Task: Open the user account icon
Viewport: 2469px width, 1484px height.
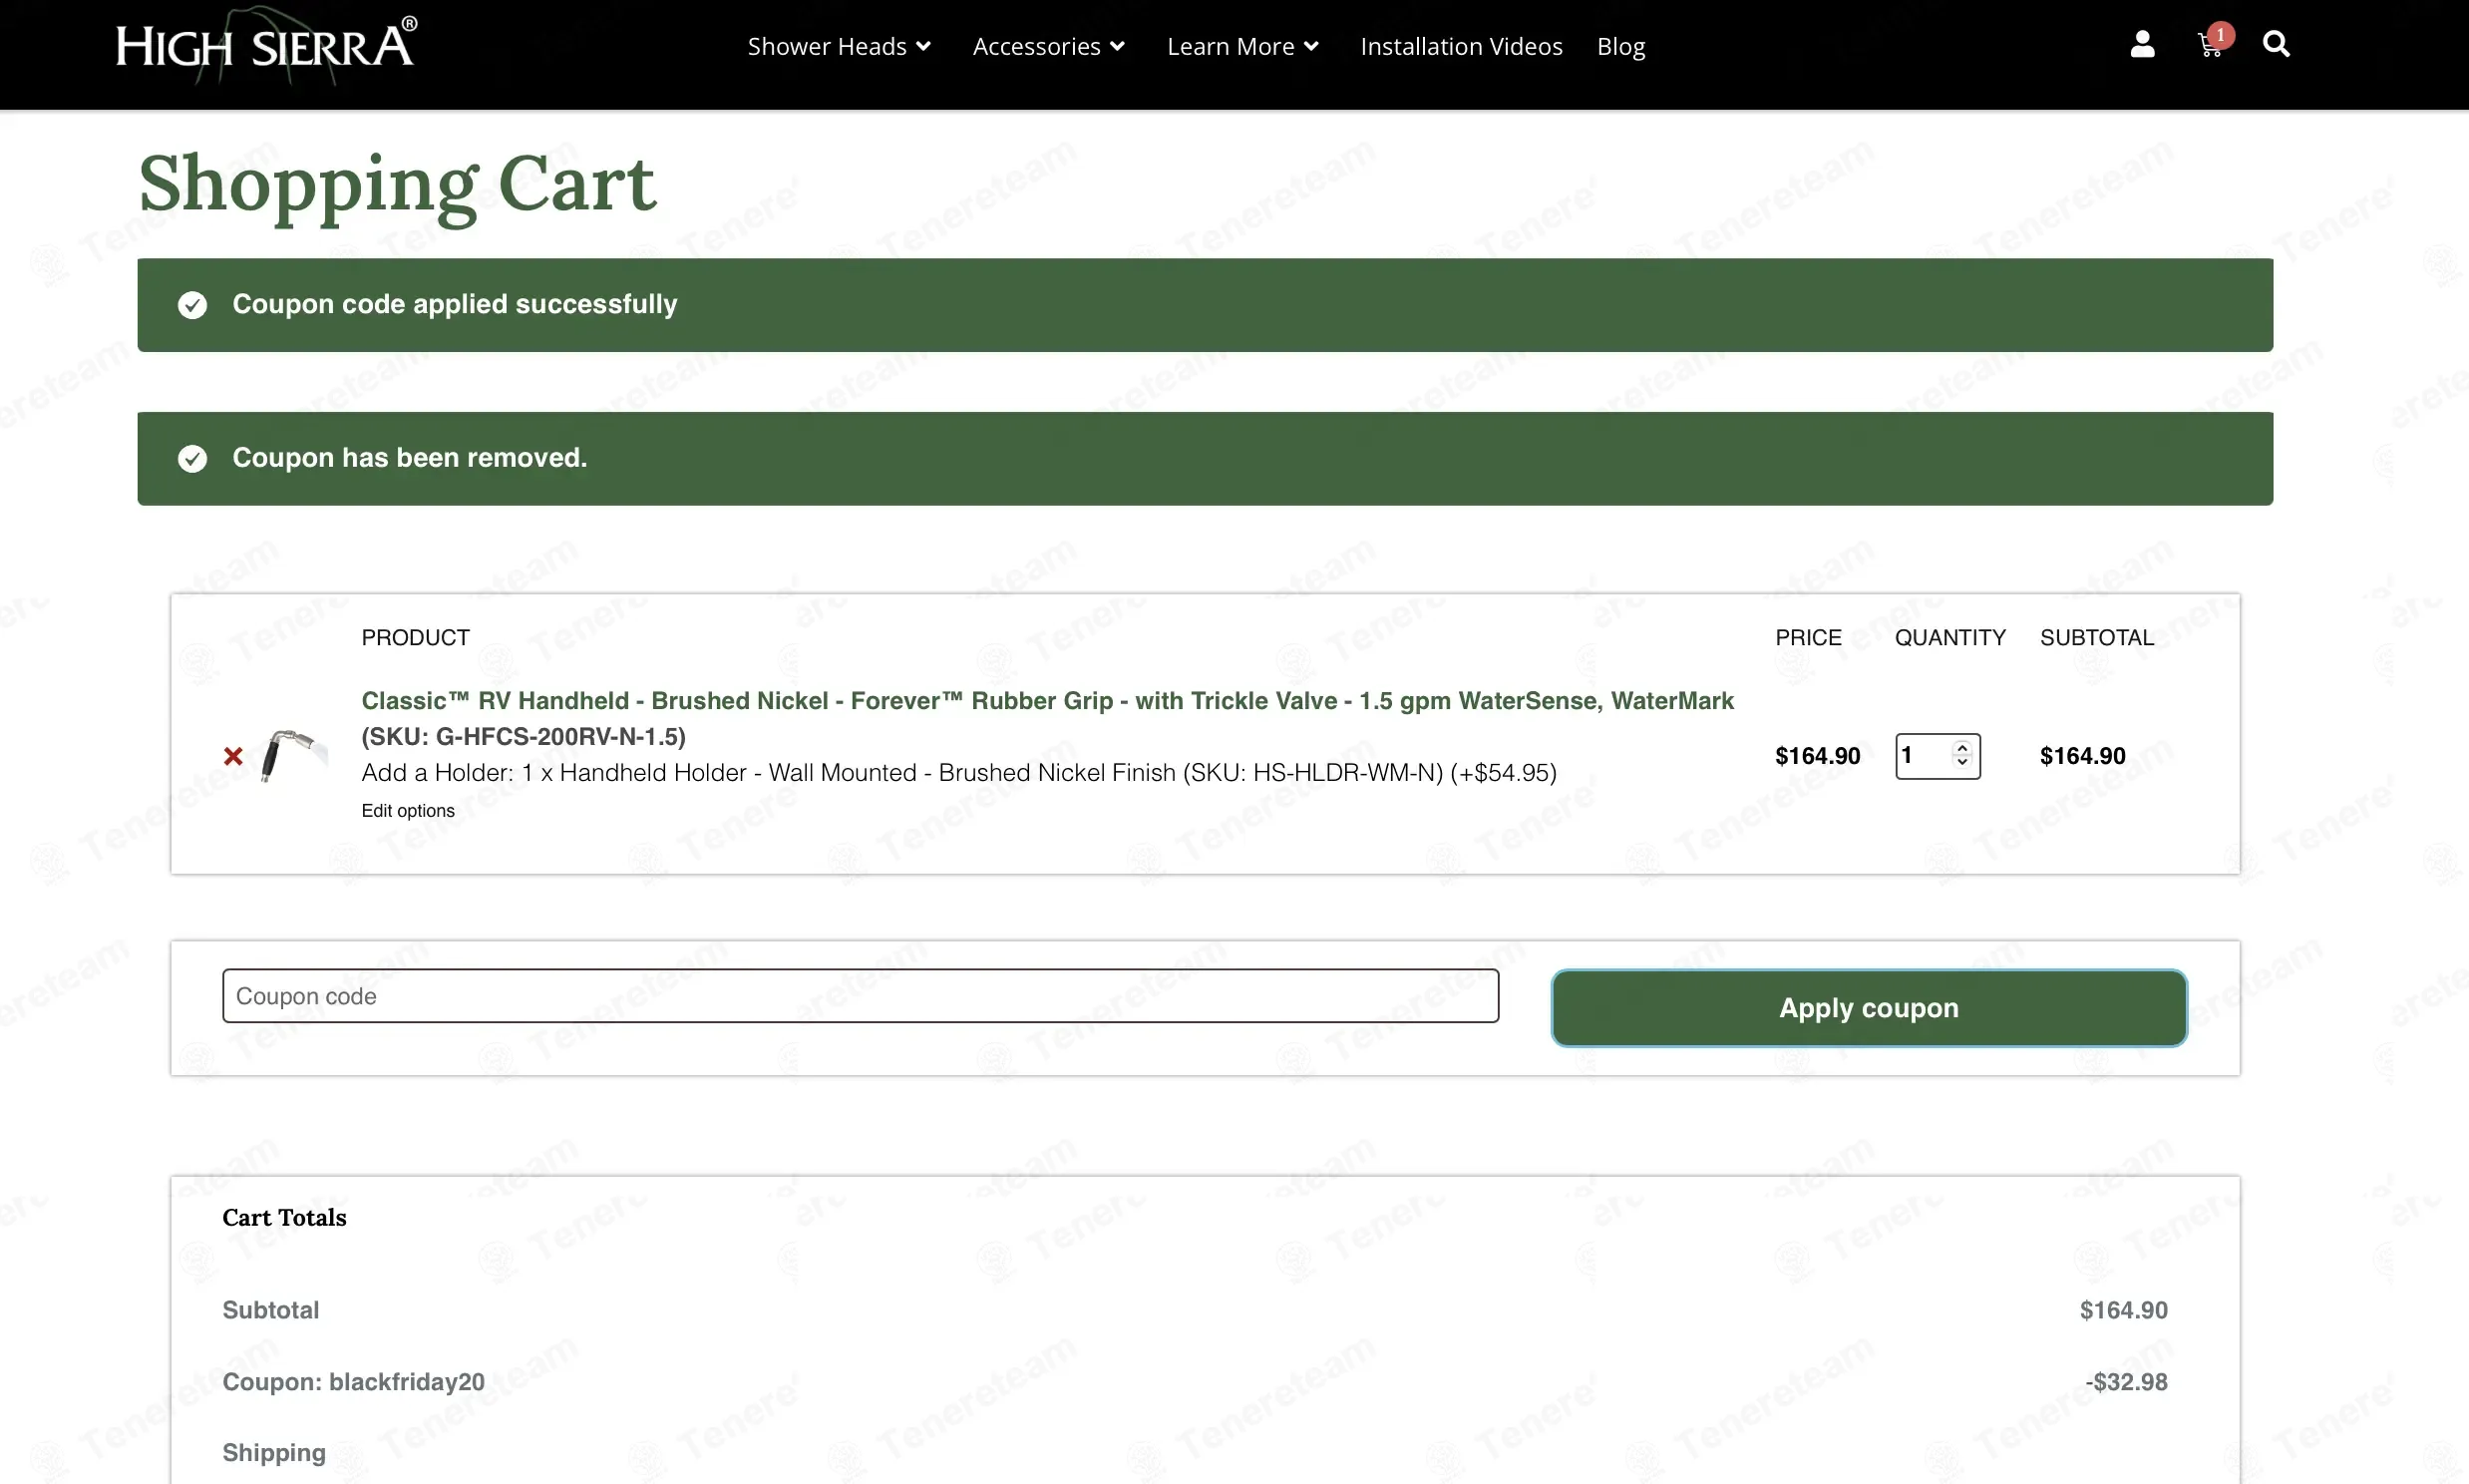Action: (2142, 44)
